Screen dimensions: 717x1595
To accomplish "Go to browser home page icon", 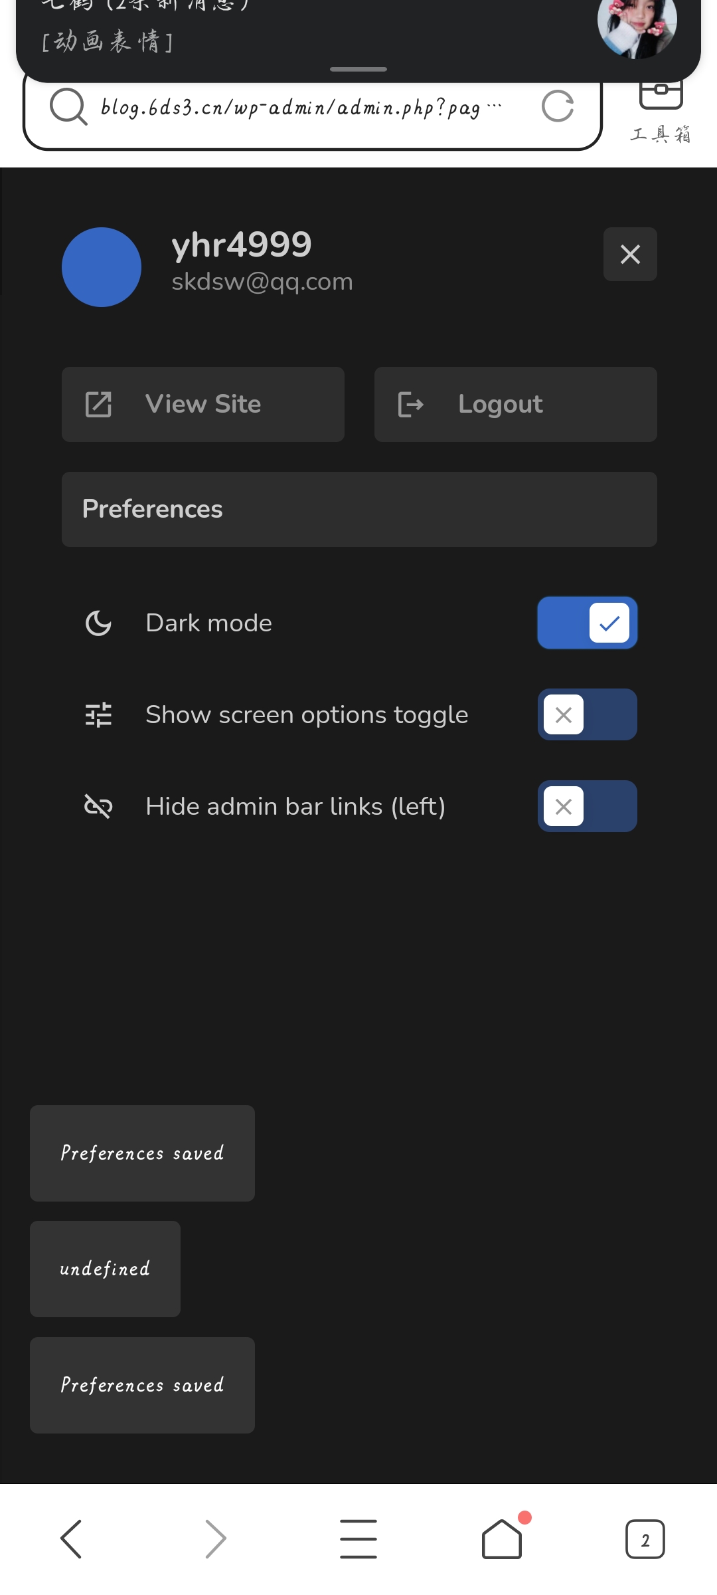I will point(502,1539).
